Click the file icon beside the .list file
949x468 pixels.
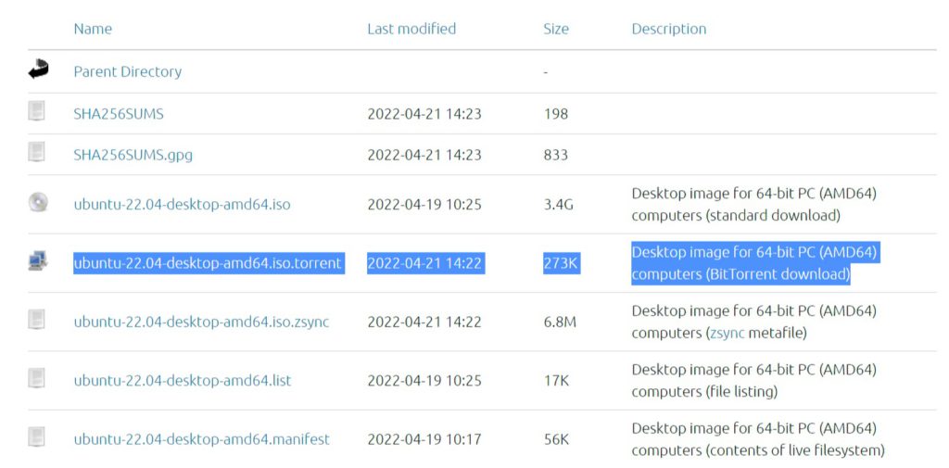(x=37, y=378)
